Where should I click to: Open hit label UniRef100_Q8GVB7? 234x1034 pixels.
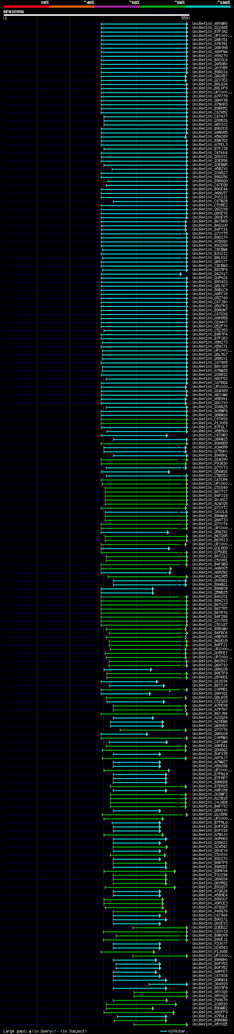210,76
